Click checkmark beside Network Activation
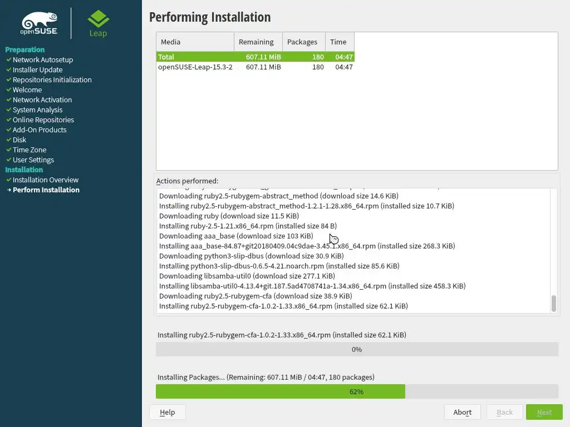The width and height of the screenshot is (570, 427). 9,100
